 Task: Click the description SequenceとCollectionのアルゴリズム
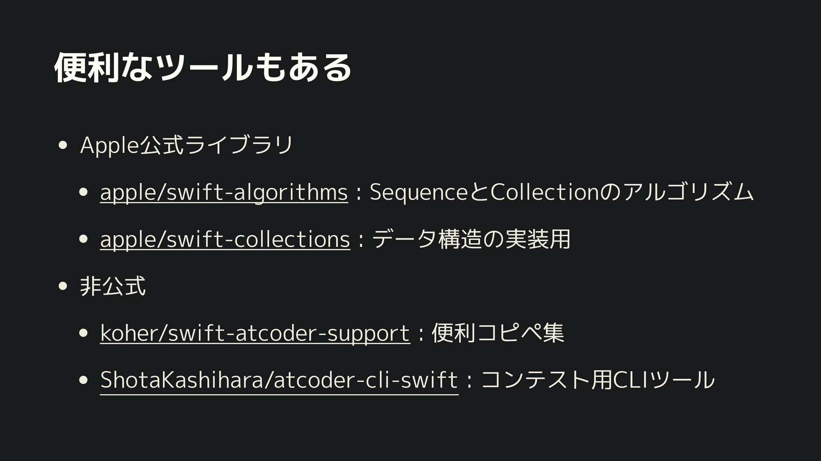pyautogui.click(x=561, y=193)
